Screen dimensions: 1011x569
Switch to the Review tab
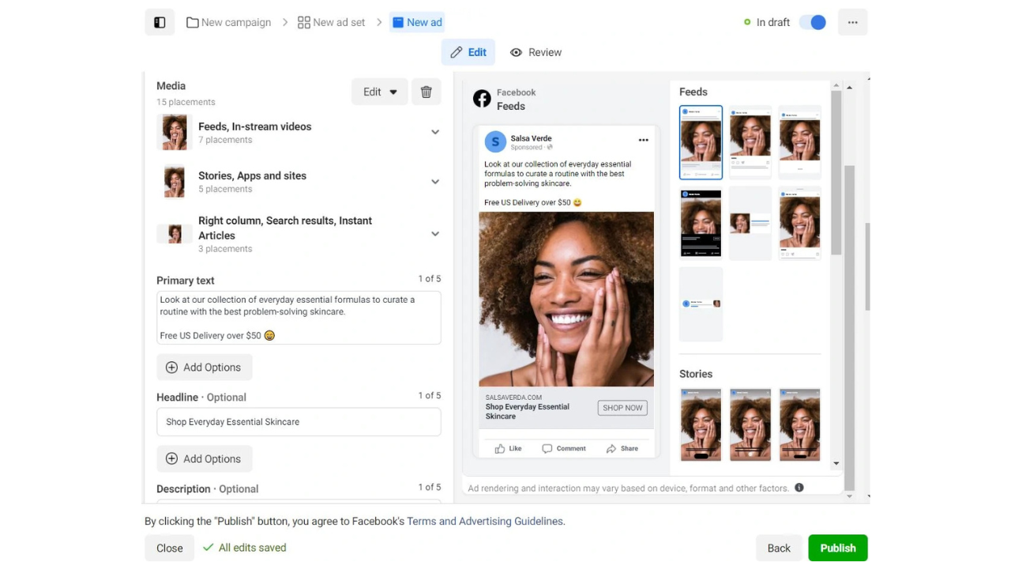536,52
